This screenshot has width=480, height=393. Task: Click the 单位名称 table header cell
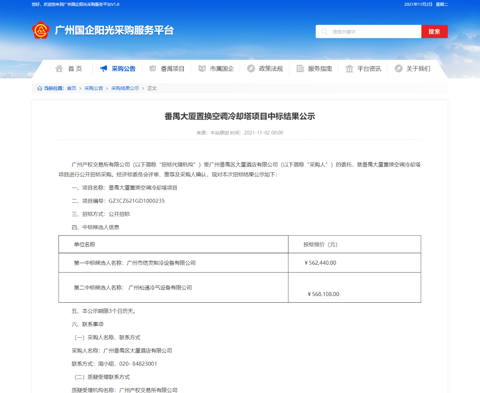(x=173, y=245)
